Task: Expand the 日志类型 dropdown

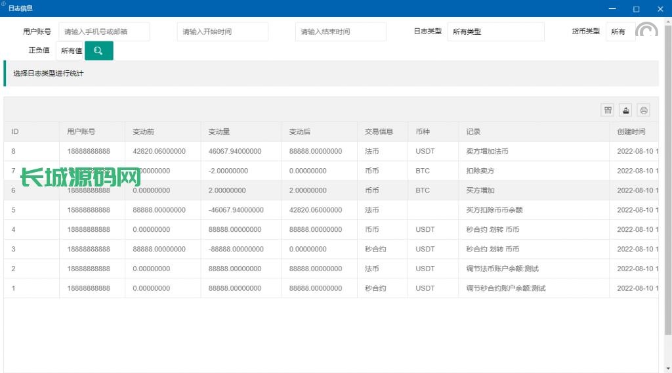Action: 495,32
